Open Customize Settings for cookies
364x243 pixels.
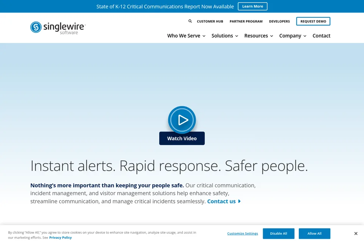(x=243, y=234)
